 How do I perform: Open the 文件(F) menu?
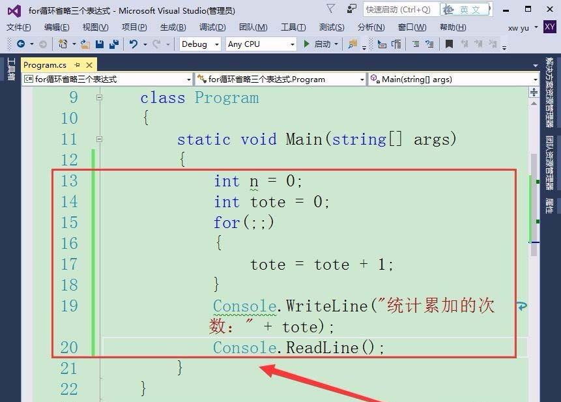(19, 27)
